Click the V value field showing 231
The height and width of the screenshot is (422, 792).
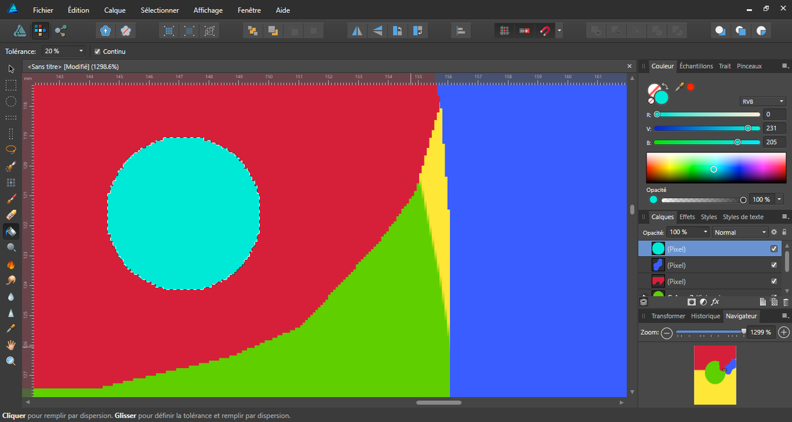pos(775,128)
